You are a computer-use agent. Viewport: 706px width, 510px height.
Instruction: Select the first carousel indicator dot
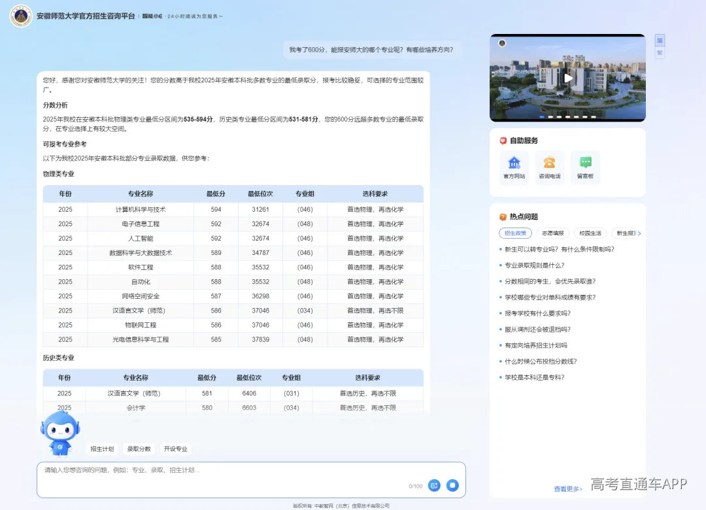coord(542,116)
